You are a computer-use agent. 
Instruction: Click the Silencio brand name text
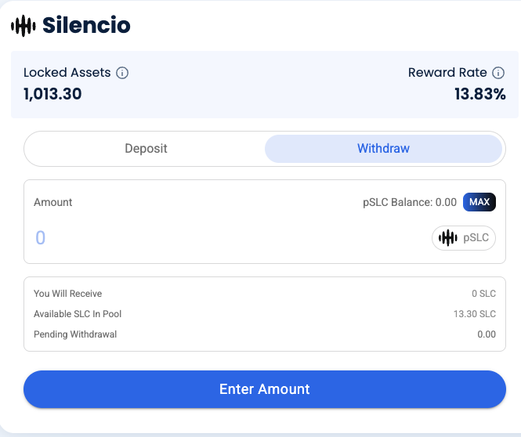pos(86,26)
